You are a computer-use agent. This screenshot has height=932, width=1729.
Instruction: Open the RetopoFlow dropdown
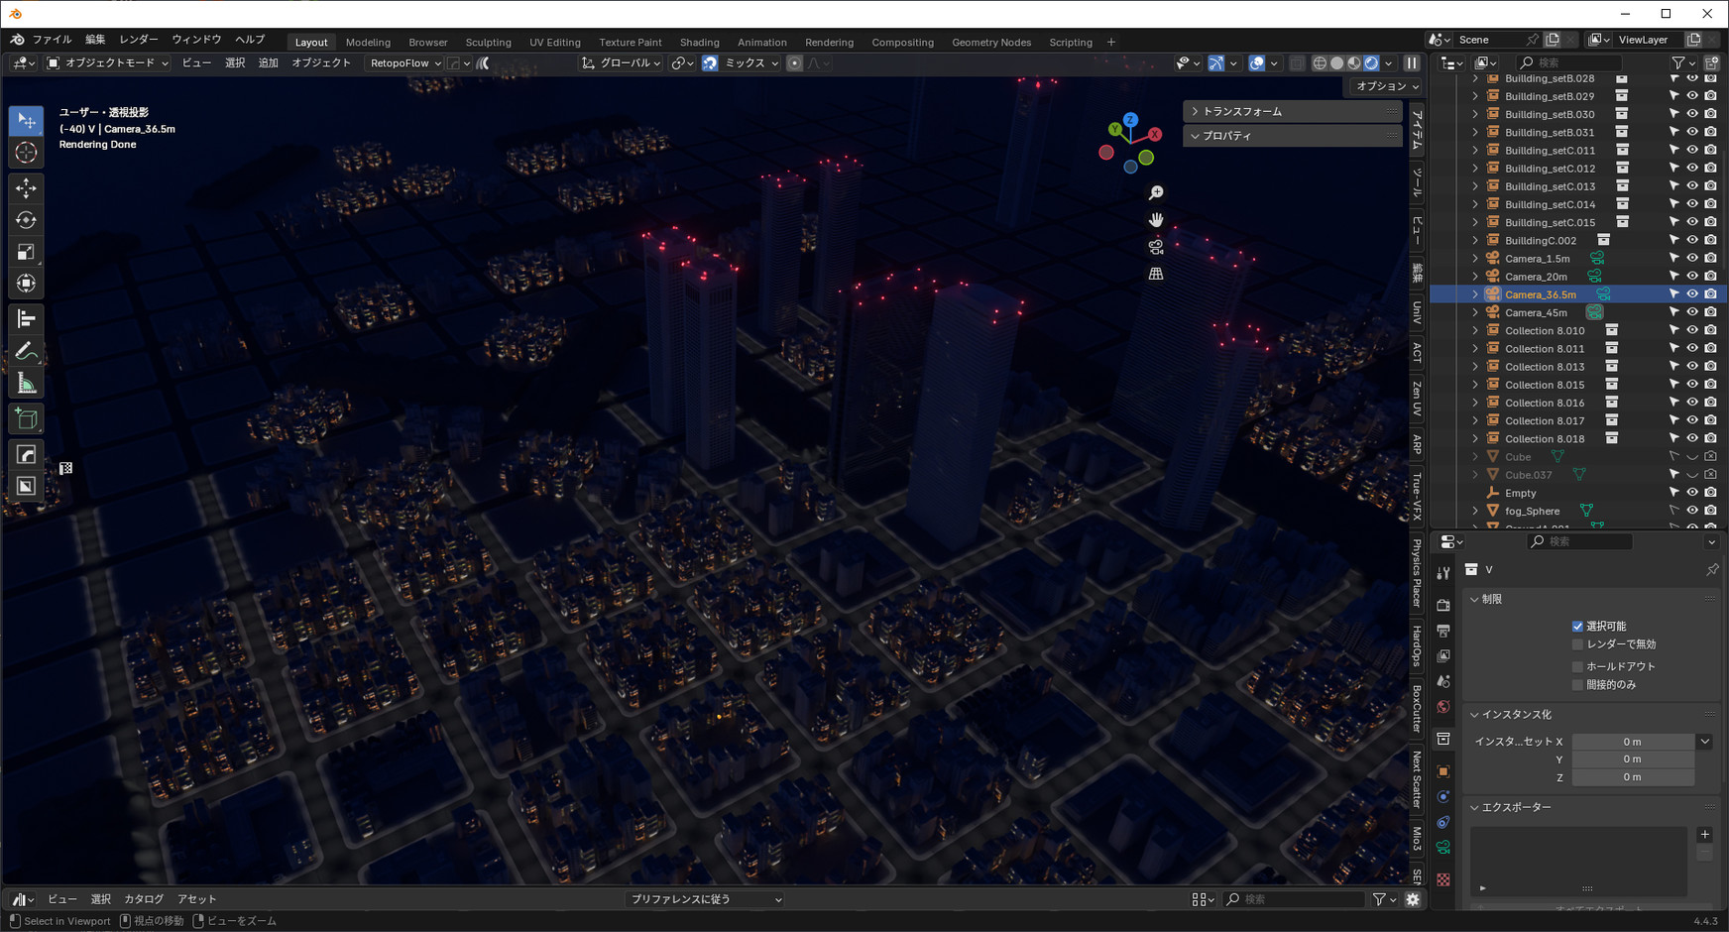404,62
